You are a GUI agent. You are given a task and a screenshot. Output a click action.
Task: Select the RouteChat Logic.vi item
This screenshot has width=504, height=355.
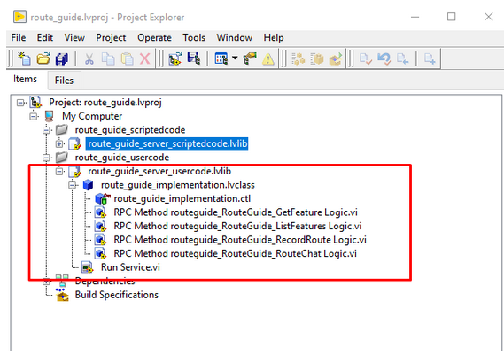[x=235, y=254]
